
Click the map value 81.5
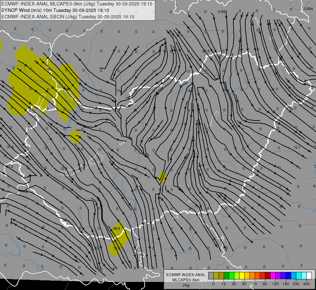[x=81, y=169]
